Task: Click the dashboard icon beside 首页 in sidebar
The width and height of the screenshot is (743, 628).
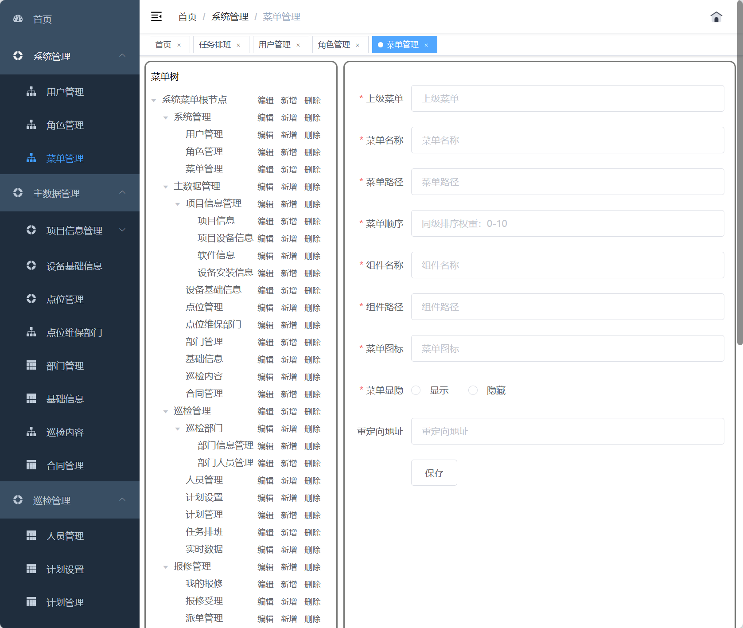Action: [x=18, y=19]
